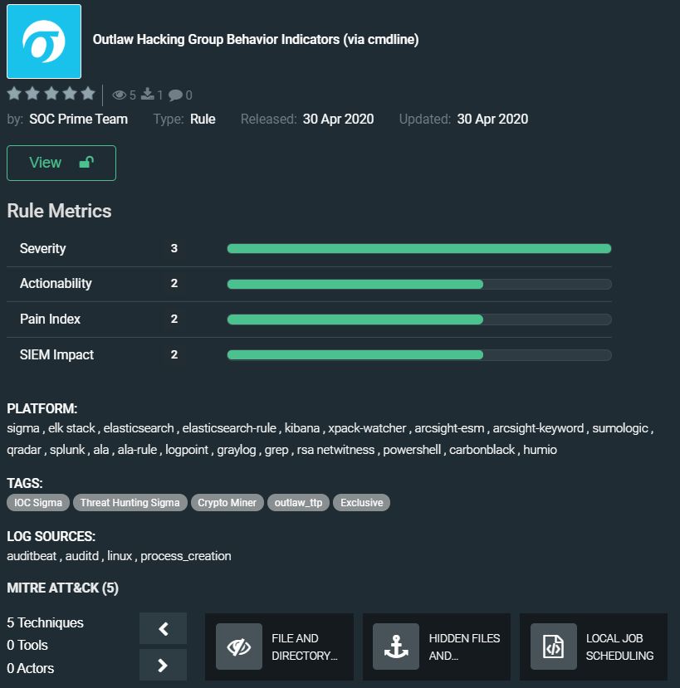This screenshot has height=688, width=680.
Task: Select the outlaw_ttp tag
Action: pyautogui.click(x=299, y=502)
